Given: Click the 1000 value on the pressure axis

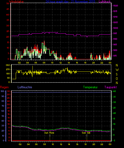Looking at the screenshot, I should coord(115,28).
